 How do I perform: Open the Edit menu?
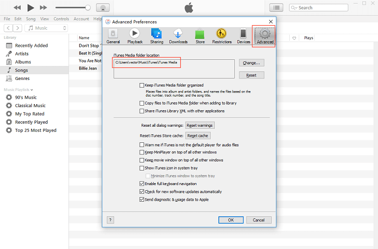click(18, 19)
